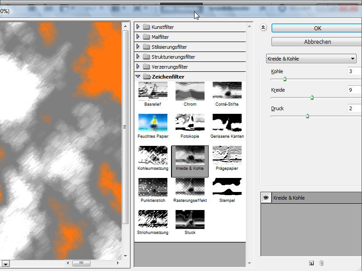Click the OK button
Screen dimensions: 362x271
coord(317,28)
